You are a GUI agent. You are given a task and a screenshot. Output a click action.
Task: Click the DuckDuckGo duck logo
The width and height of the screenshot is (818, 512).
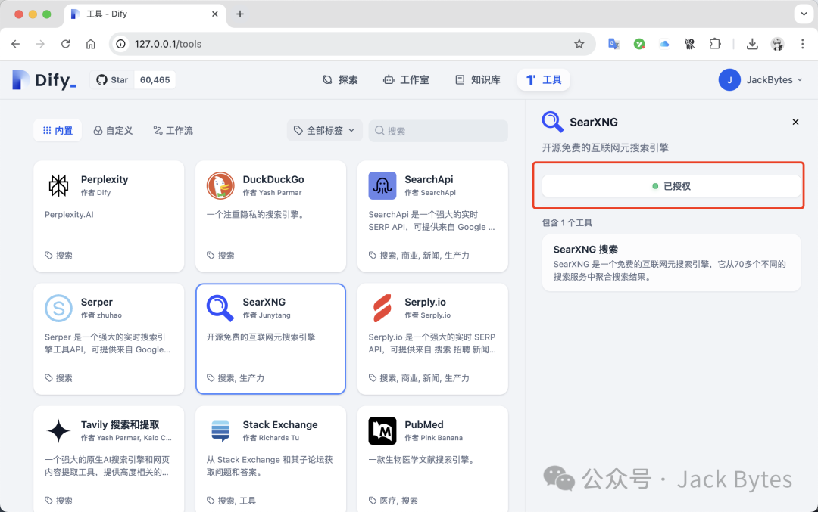pyautogui.click(x=220, y=185)
